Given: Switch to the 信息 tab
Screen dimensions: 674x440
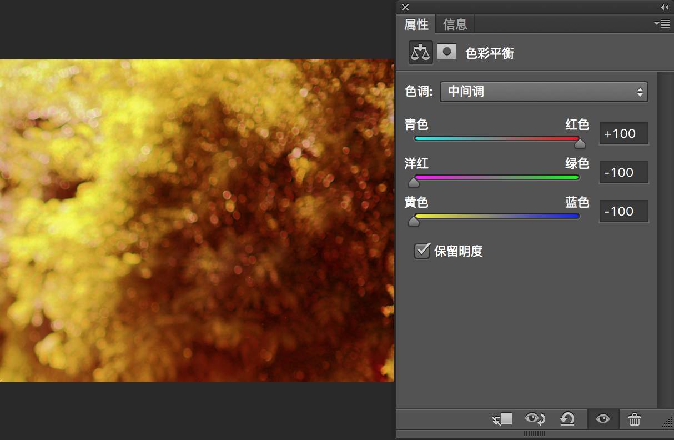Looking at the screenshot, I should [x=455, y=24].
